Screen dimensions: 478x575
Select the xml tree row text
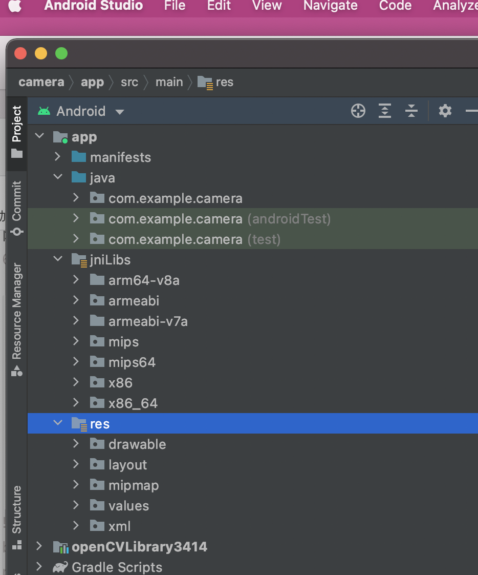coord(120,526)
